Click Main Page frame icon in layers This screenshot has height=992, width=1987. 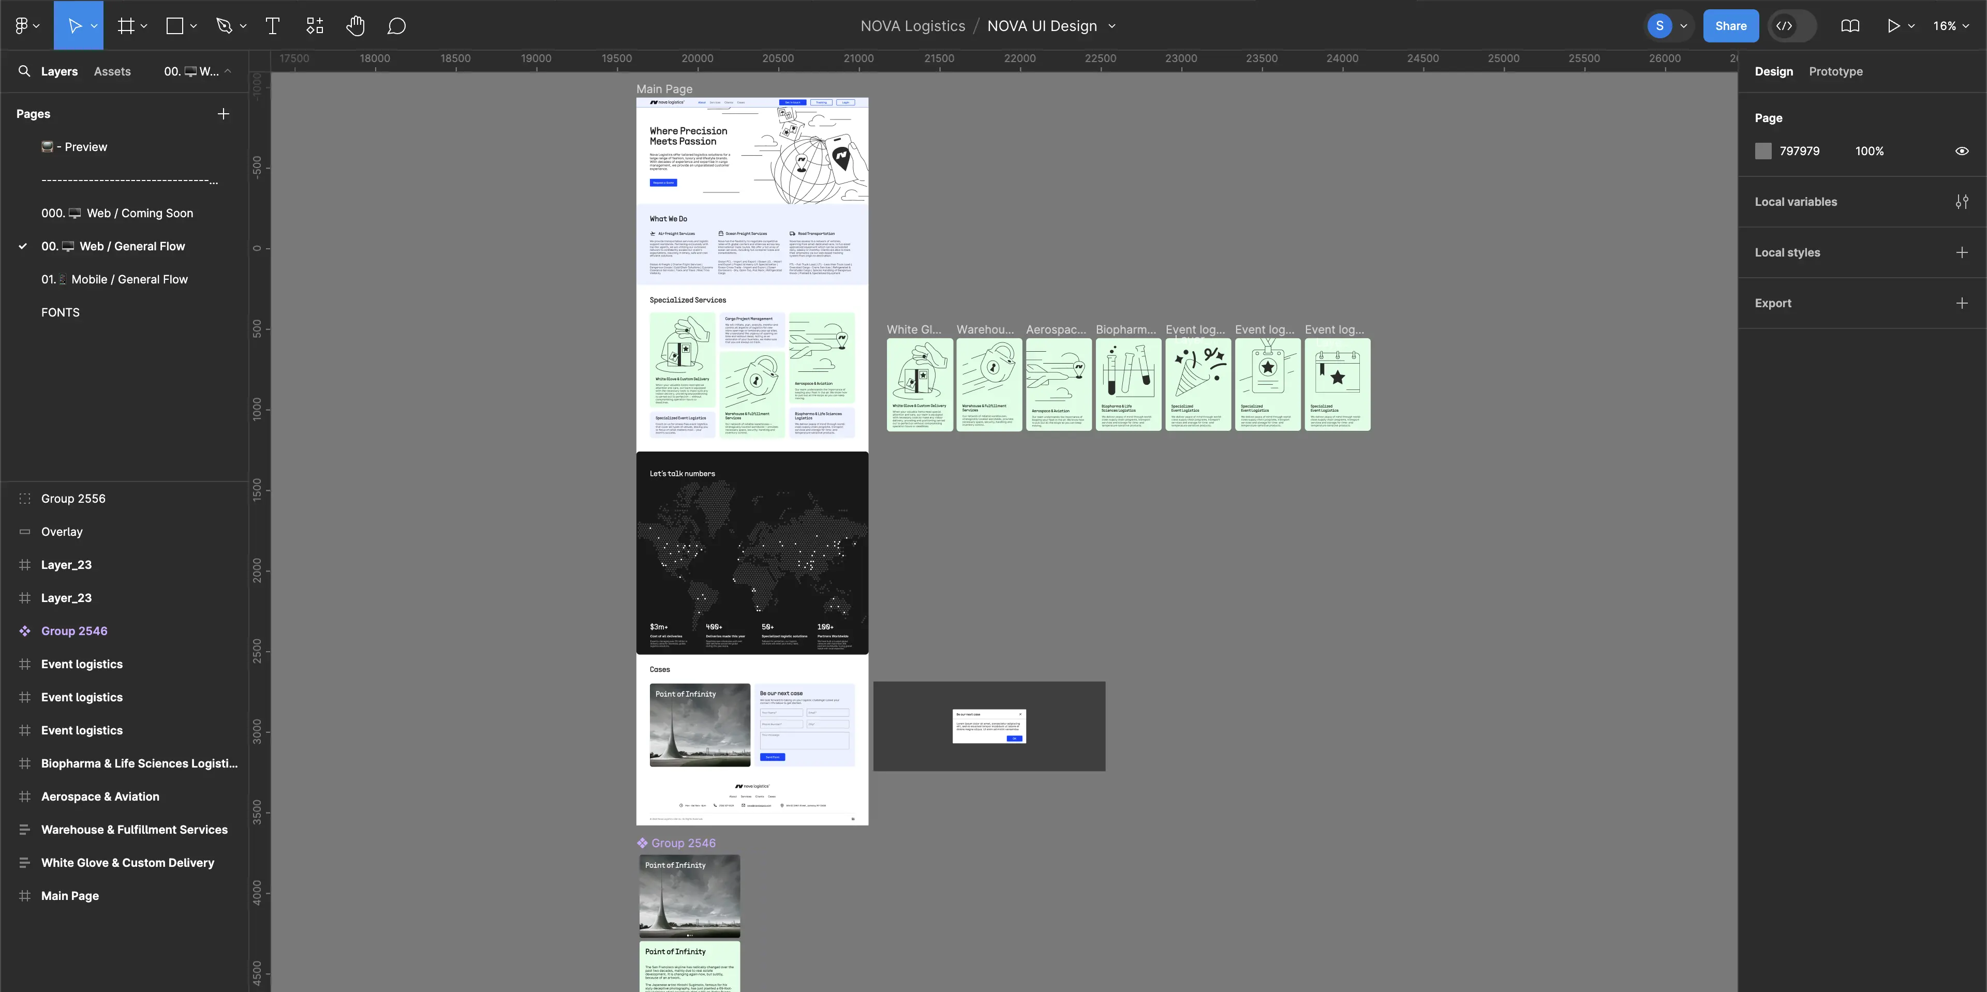pos(25,896)
